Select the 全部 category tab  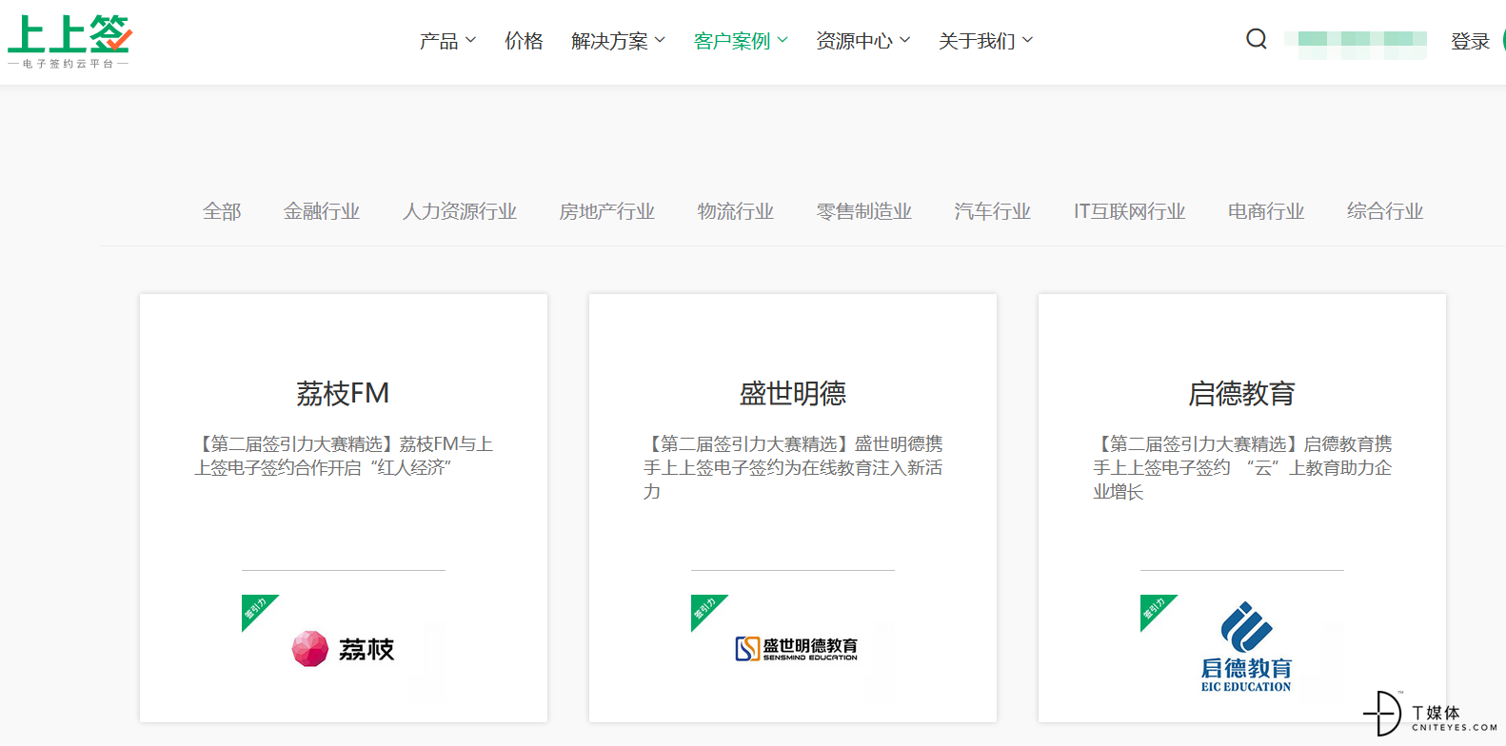pos(222,211)
